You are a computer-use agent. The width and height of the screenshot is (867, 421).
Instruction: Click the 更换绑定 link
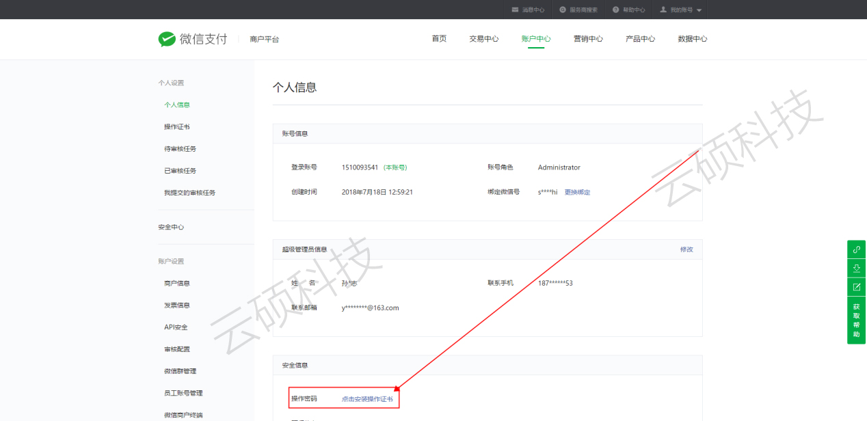pyautogui.click(x=577, y=192)
